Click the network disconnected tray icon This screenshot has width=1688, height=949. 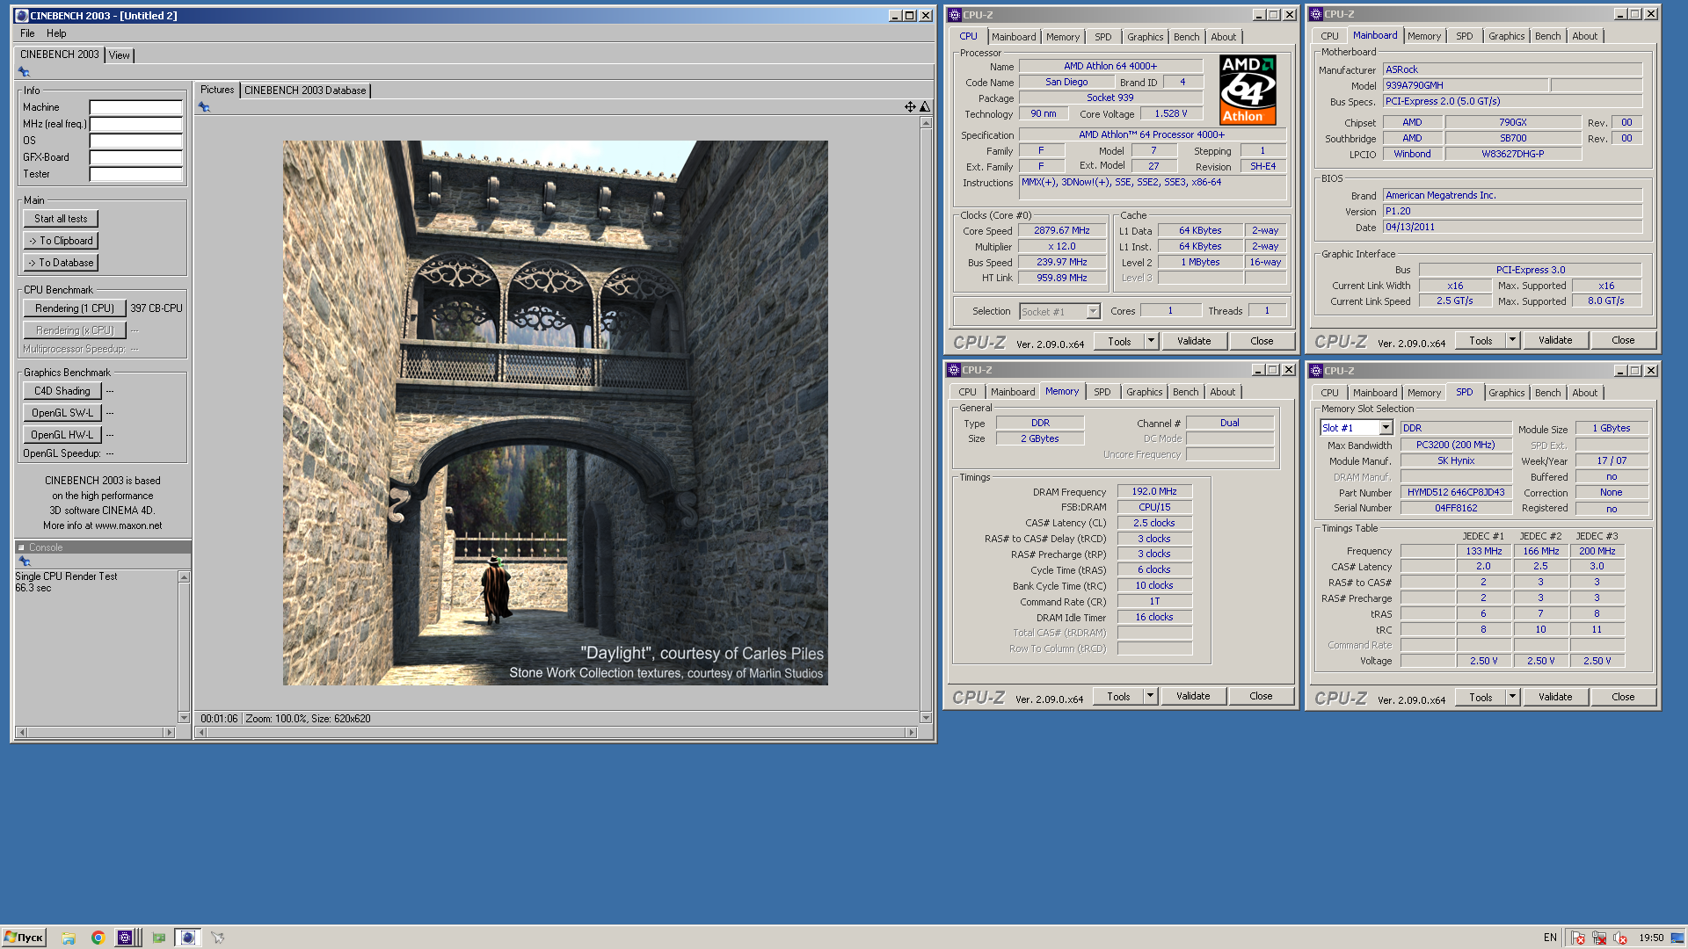(1599, 938)
